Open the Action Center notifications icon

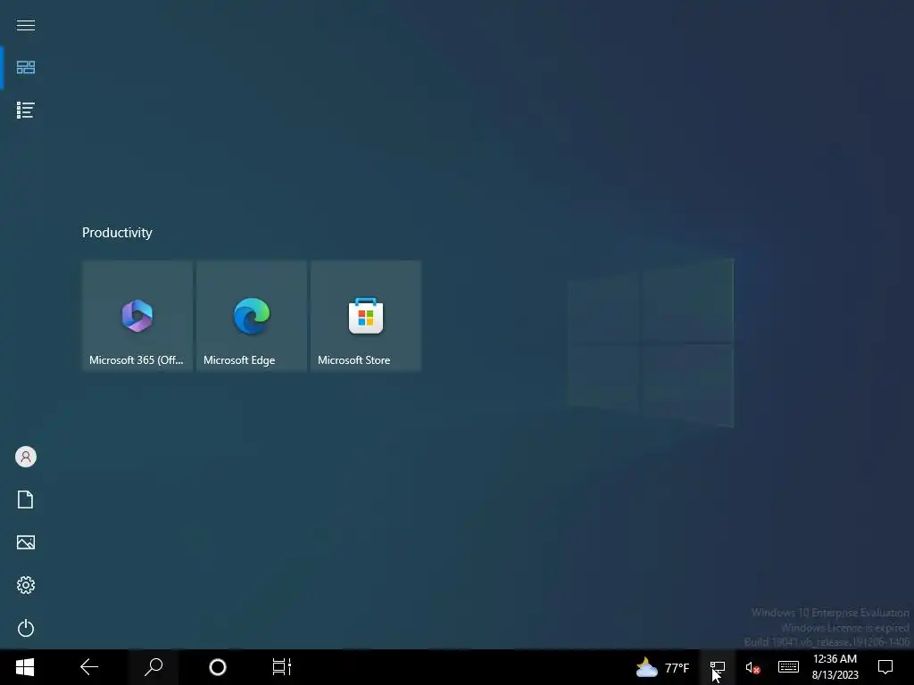885,667
